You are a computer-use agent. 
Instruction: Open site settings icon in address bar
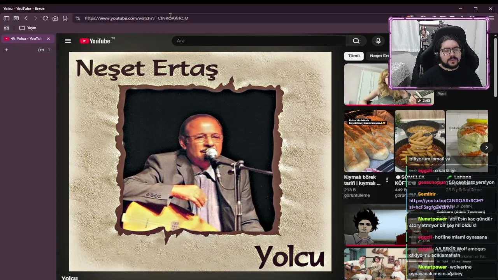(78, 18)
